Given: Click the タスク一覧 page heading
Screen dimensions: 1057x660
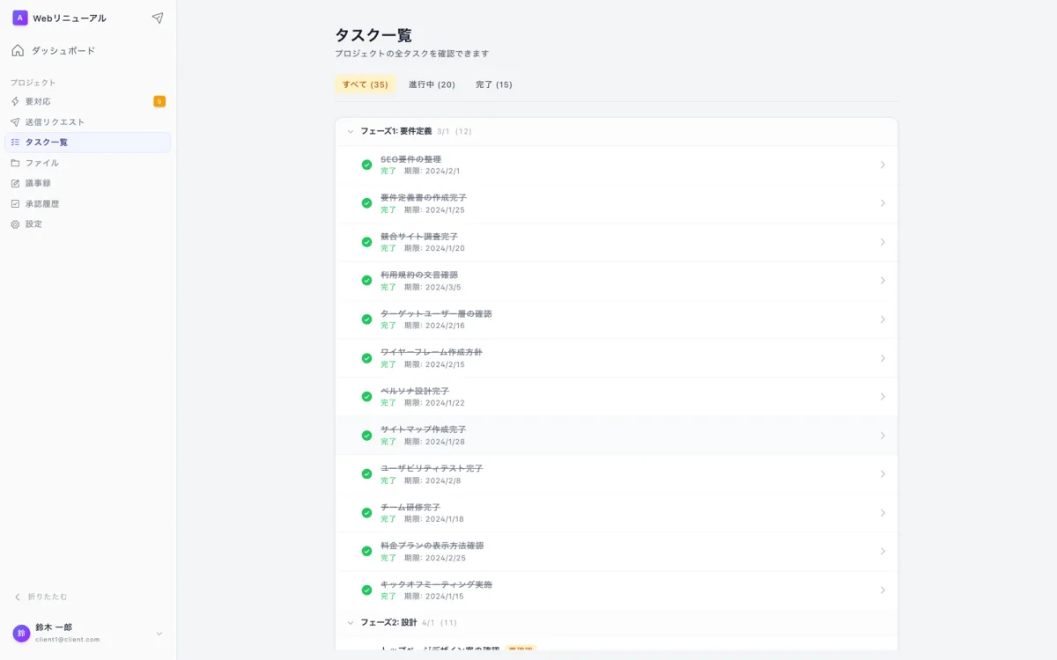Looking at the screenshot, I should tap(373, 35).
